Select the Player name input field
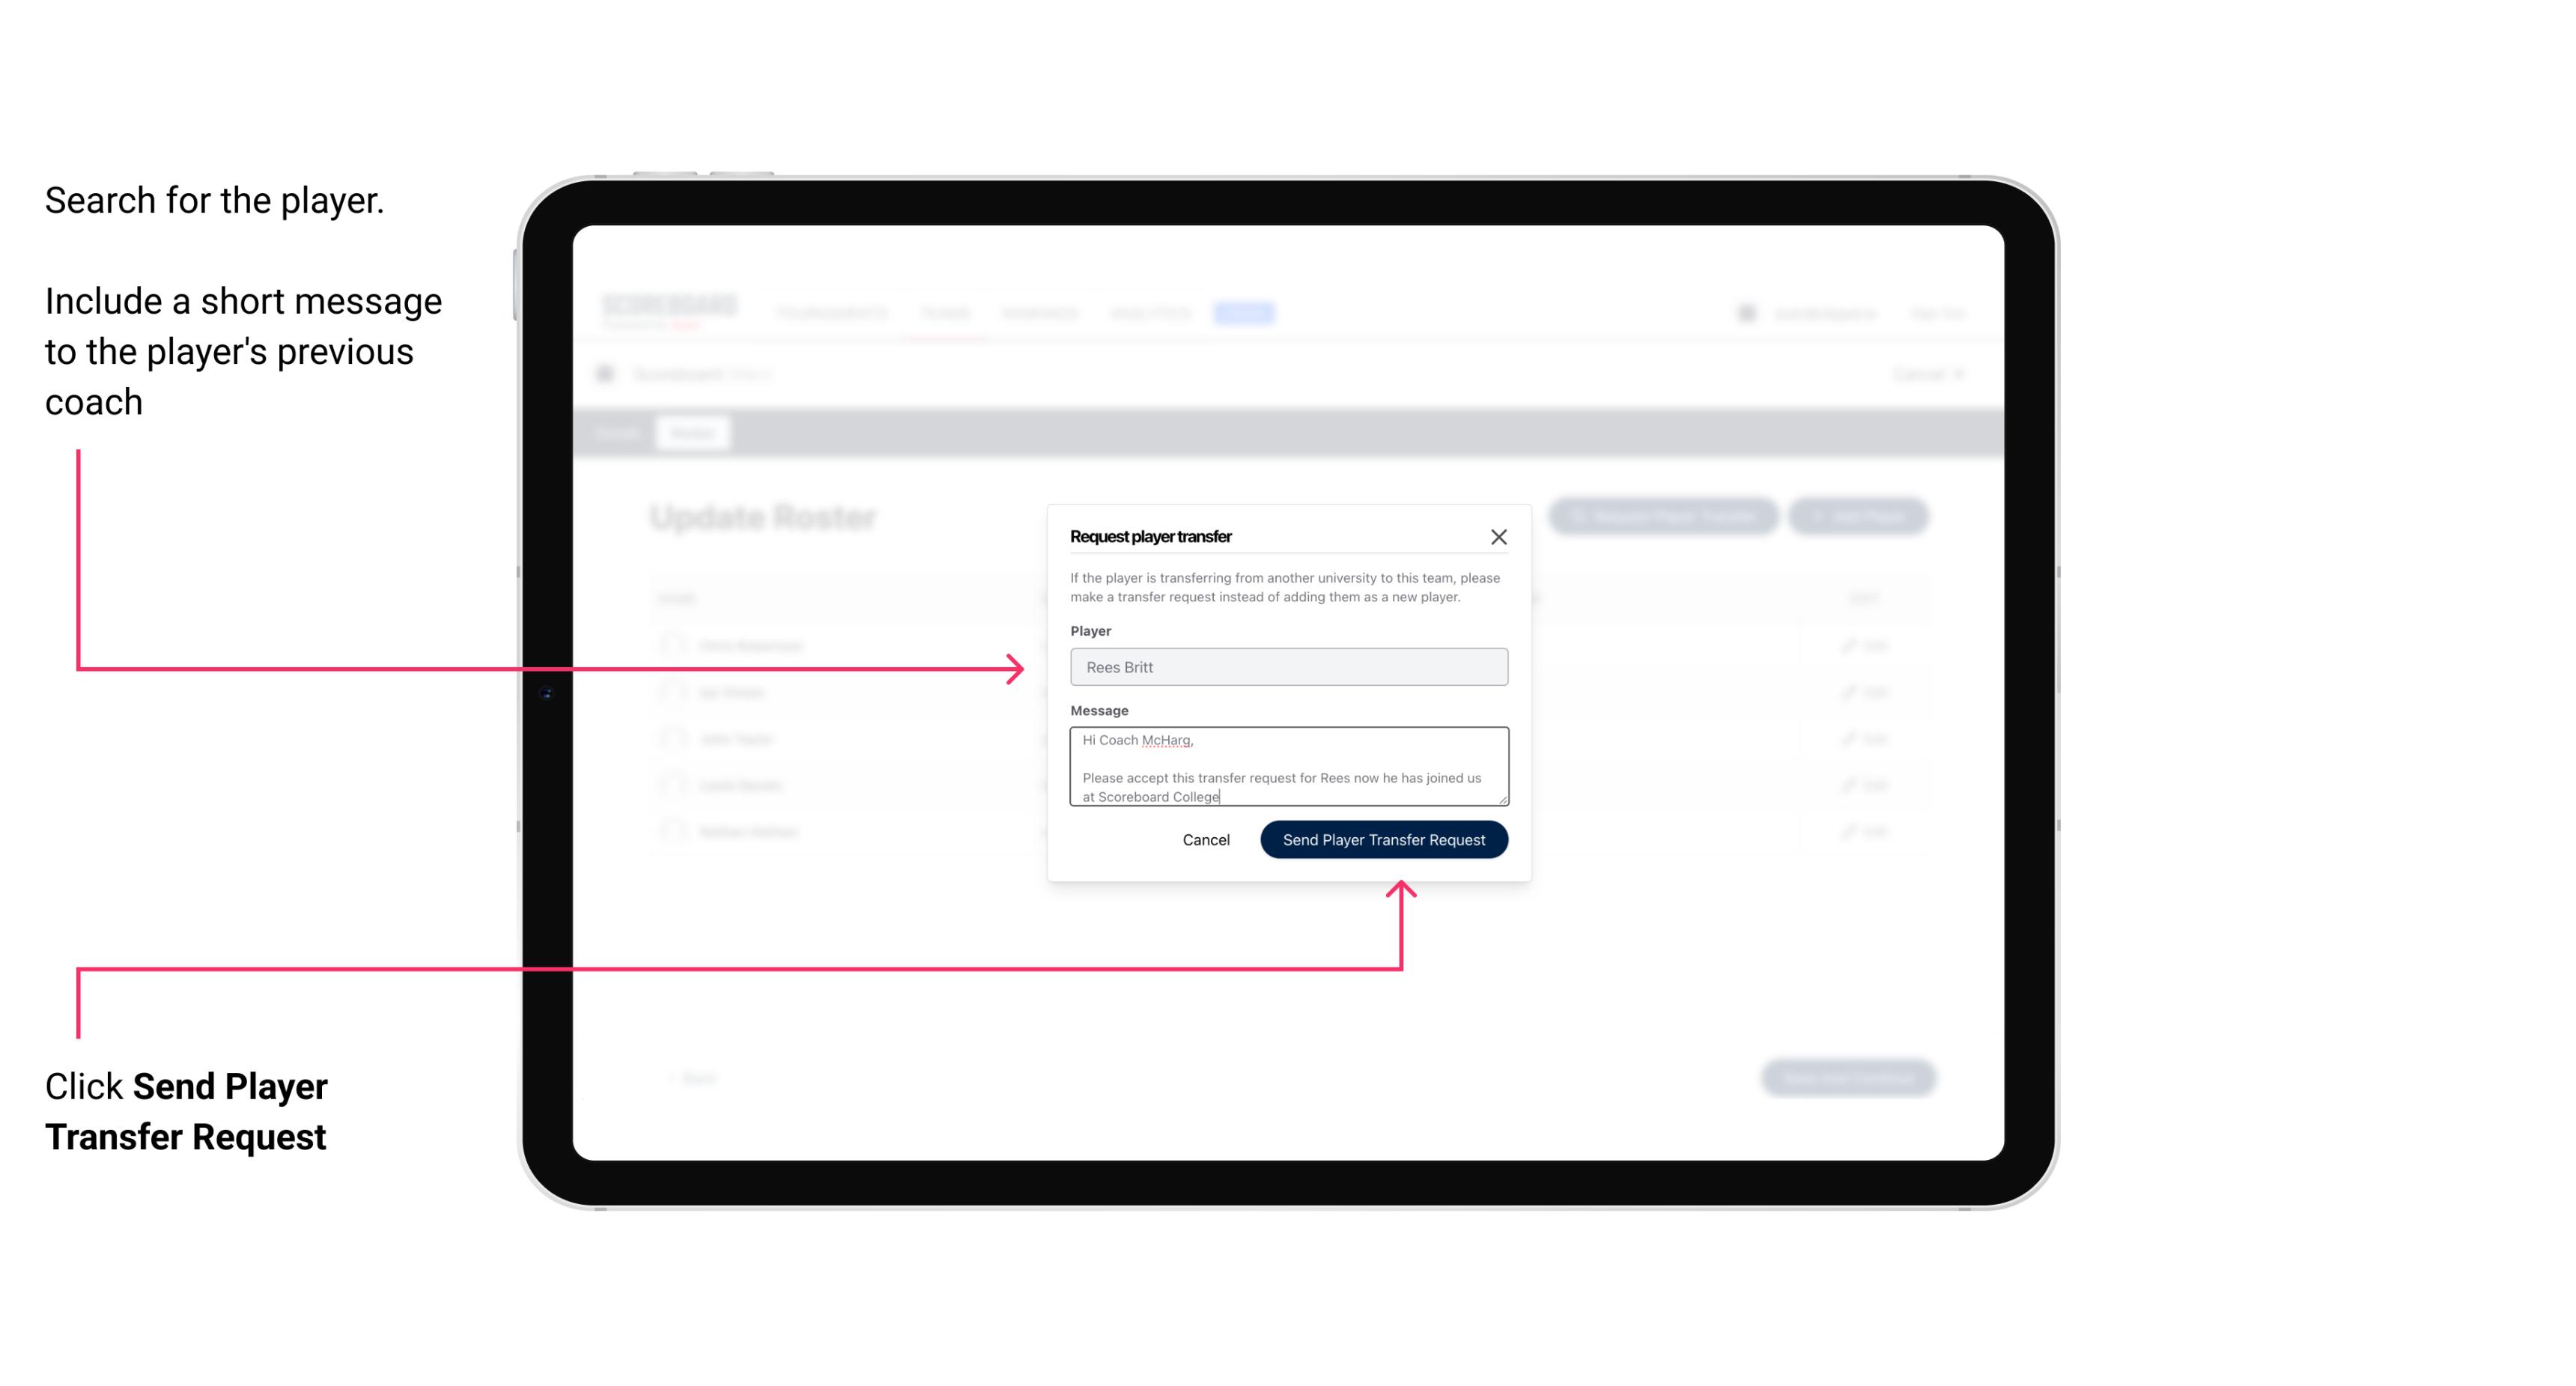 tap(1286, 667)
